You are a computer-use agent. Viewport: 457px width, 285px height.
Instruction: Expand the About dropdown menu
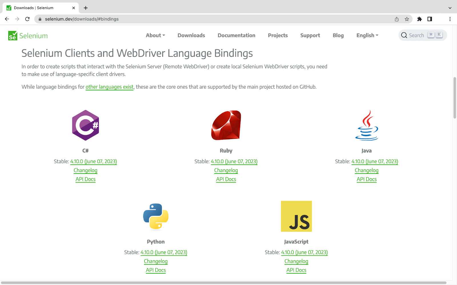(x=155, y=35)
